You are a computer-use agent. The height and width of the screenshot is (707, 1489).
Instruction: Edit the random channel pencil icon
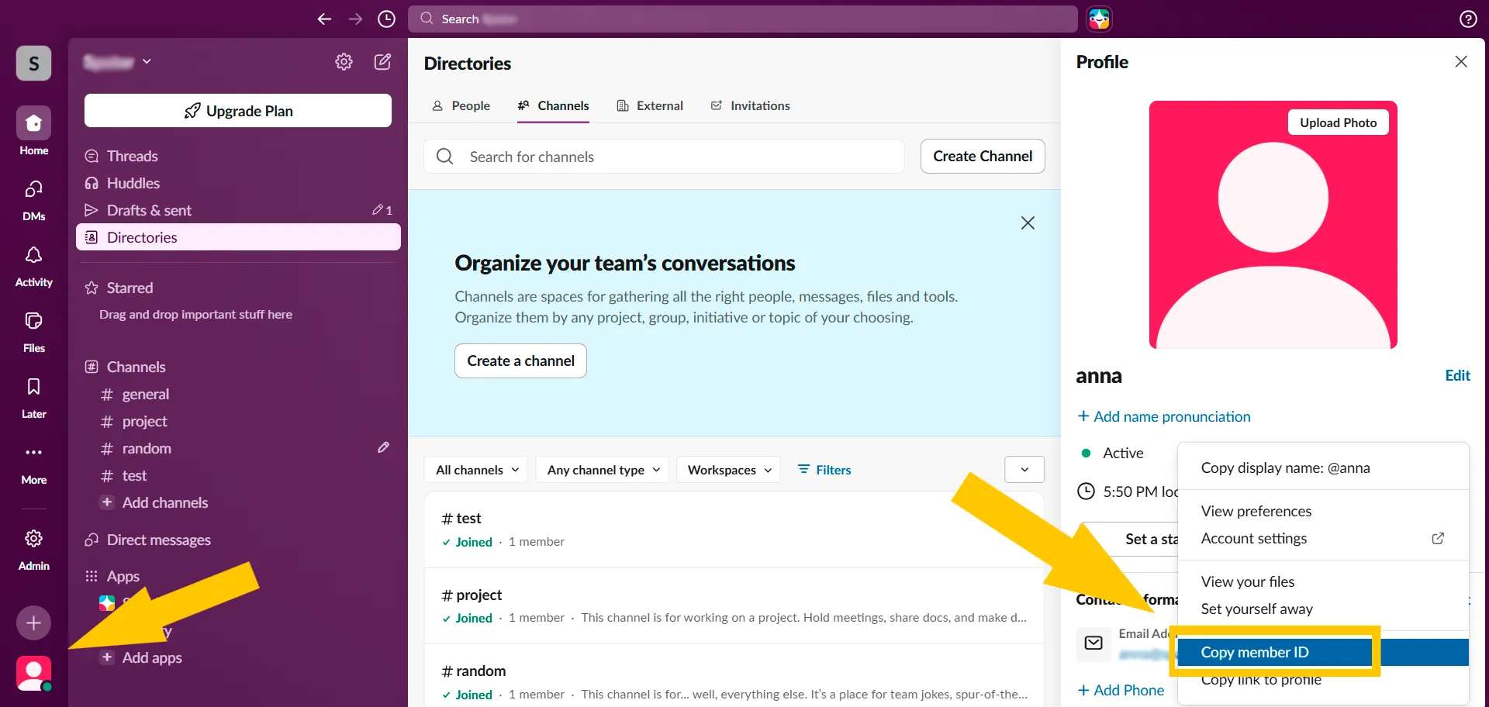(x=383, y=447)
